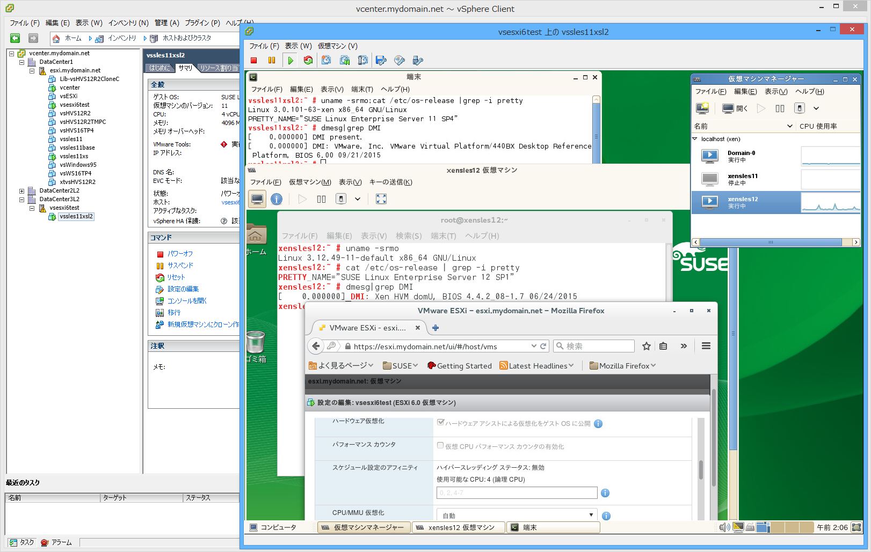The height and width of the screenshot is (552, 871).
Task: Click the home folder icon on SUSE desktop
Action: click(x=256, y=235)
